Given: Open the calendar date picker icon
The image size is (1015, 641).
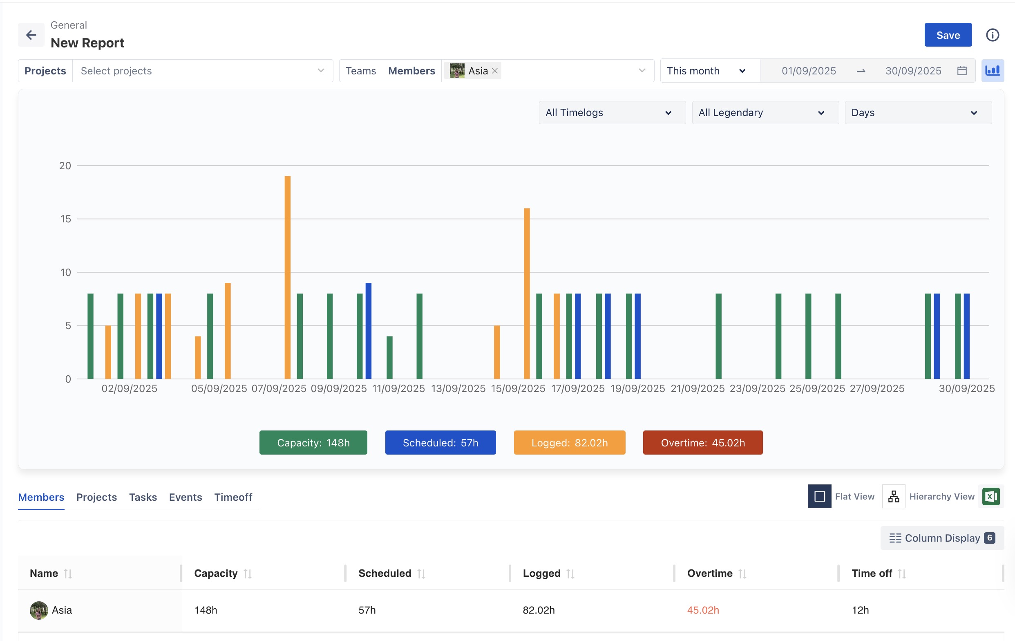Looking at the screenshot, I should click(962, 70).
